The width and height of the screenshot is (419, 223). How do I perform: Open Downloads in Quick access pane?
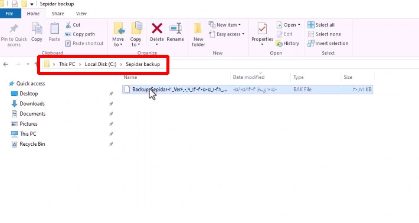(x=32, y=104)
